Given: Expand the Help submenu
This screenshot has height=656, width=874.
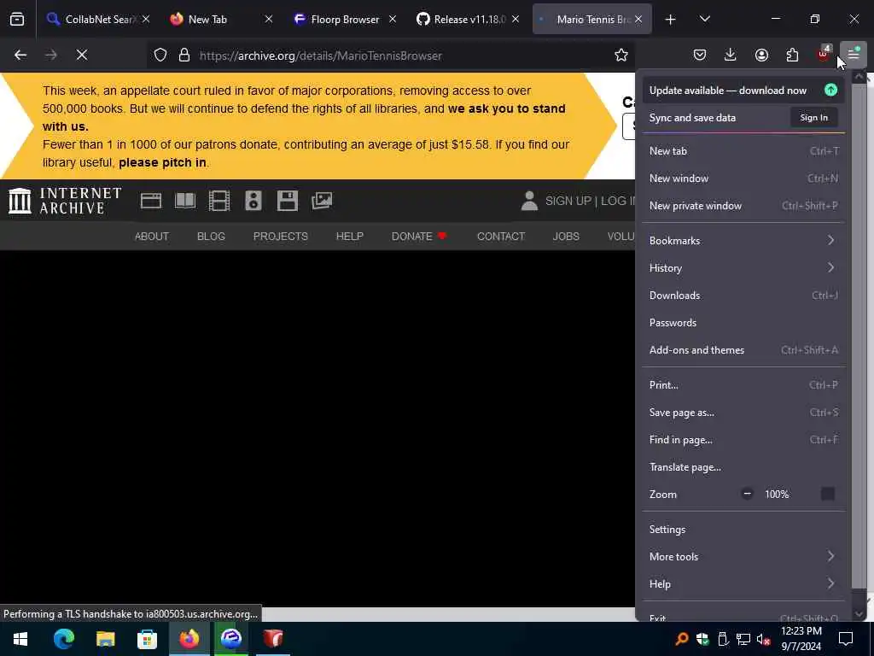Looking at the screenshot, I should pos(743,584).
